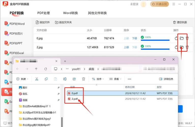195x127 pixels.
Task: Open the converter's hamburger menu icon
Action: 174,4
